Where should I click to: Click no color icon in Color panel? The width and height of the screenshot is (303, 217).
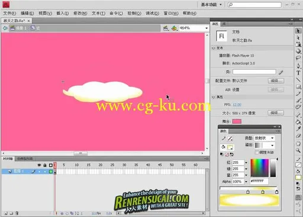pyautogui.click(x=227, y=154)
